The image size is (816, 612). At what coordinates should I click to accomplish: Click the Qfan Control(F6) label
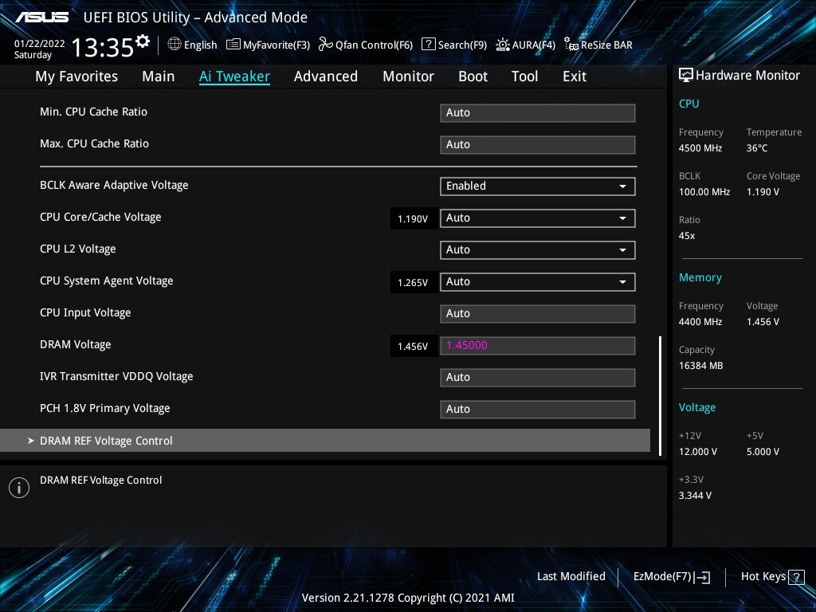[374, 45]
